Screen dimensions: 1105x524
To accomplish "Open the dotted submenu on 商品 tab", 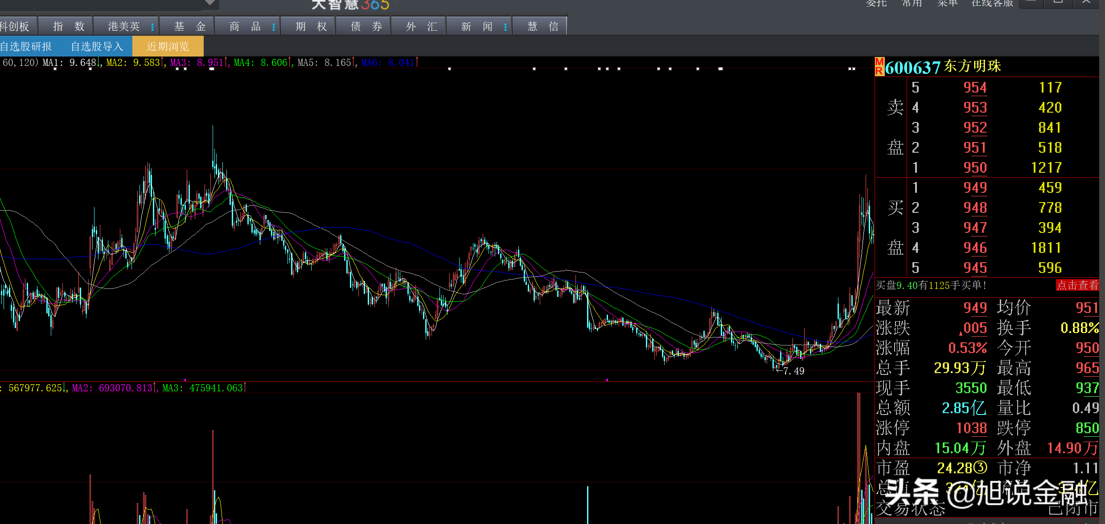I will click(274, 27).
